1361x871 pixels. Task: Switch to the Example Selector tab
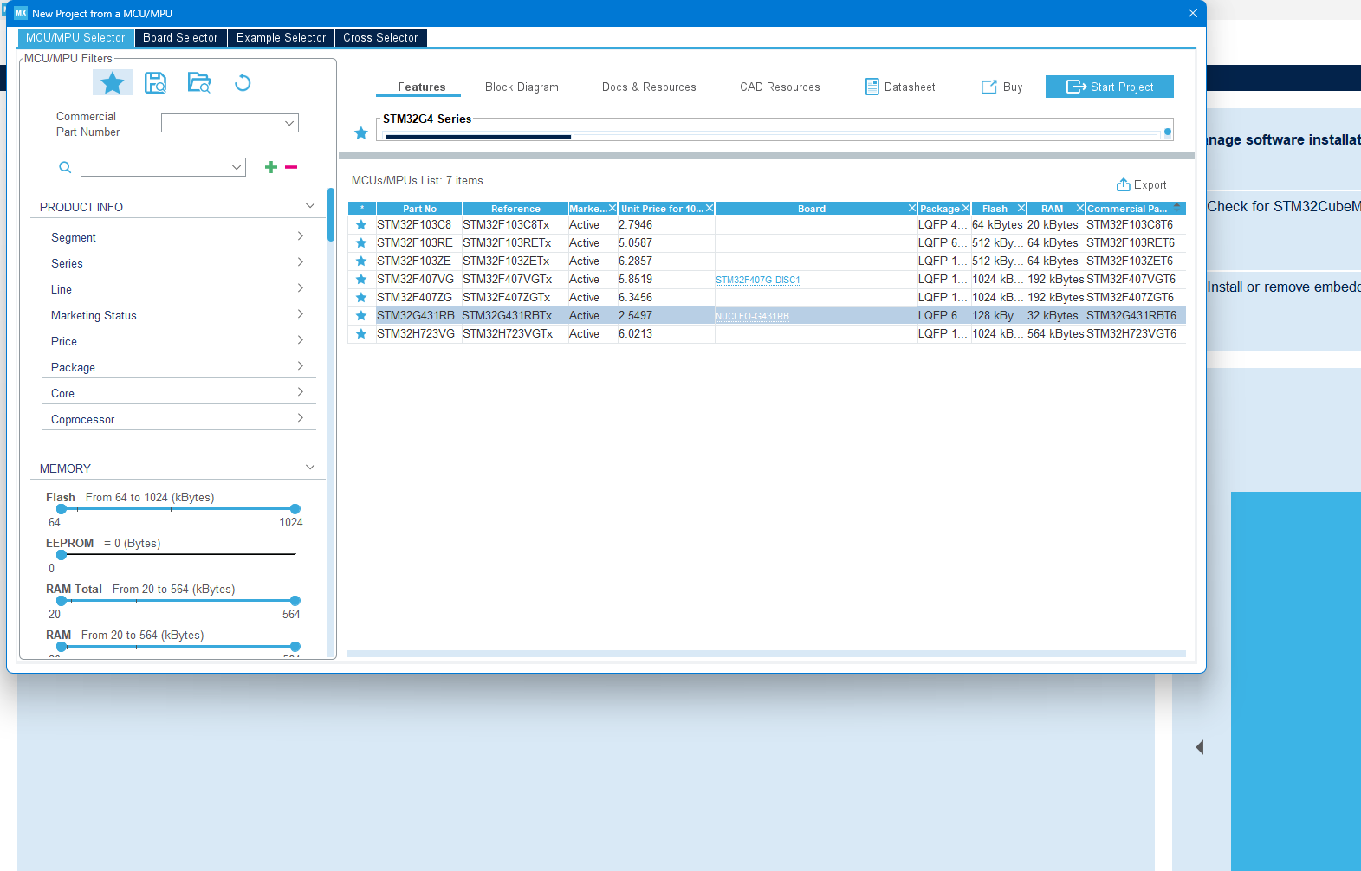pos(281,38)
